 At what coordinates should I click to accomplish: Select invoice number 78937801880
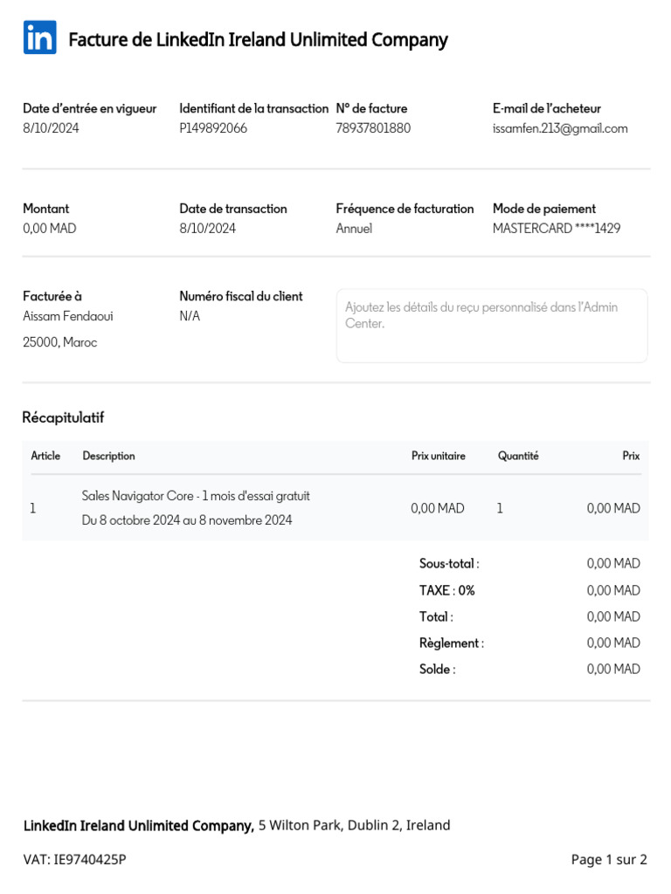coord(373,128)
